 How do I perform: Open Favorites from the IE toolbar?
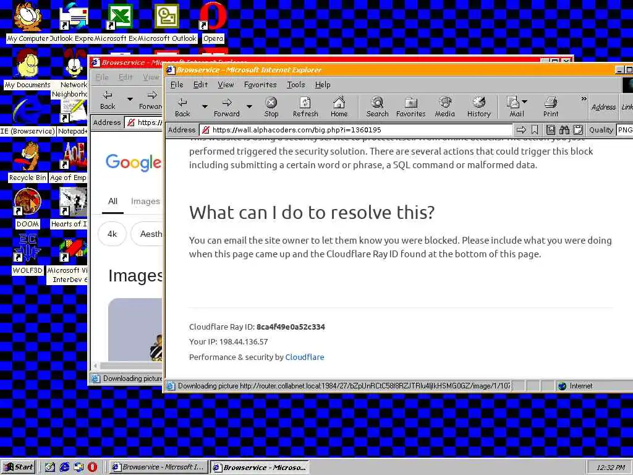[x=410, y=107]
